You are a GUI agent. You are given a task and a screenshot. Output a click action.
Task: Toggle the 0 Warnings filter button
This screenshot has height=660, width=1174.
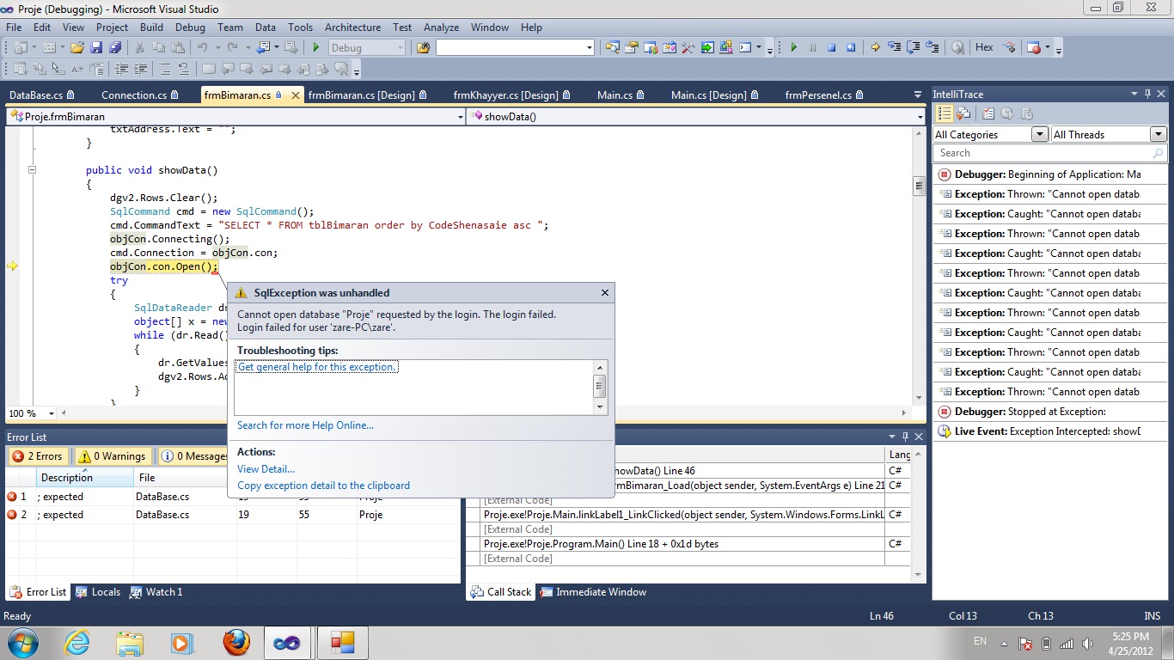113,456
